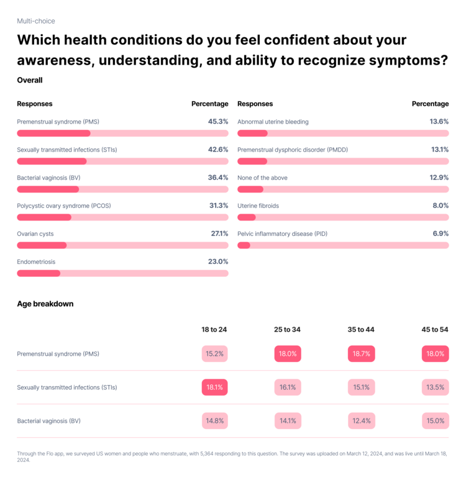The width and height of the screenshot is (466, 480).
Task: Click the Sexually transmitted infections progress bar
Action: point(122,161)
